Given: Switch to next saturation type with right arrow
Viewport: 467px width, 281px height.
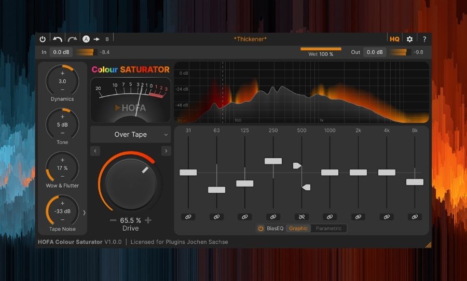Looking at the screenshot, I should pos(166,151).
